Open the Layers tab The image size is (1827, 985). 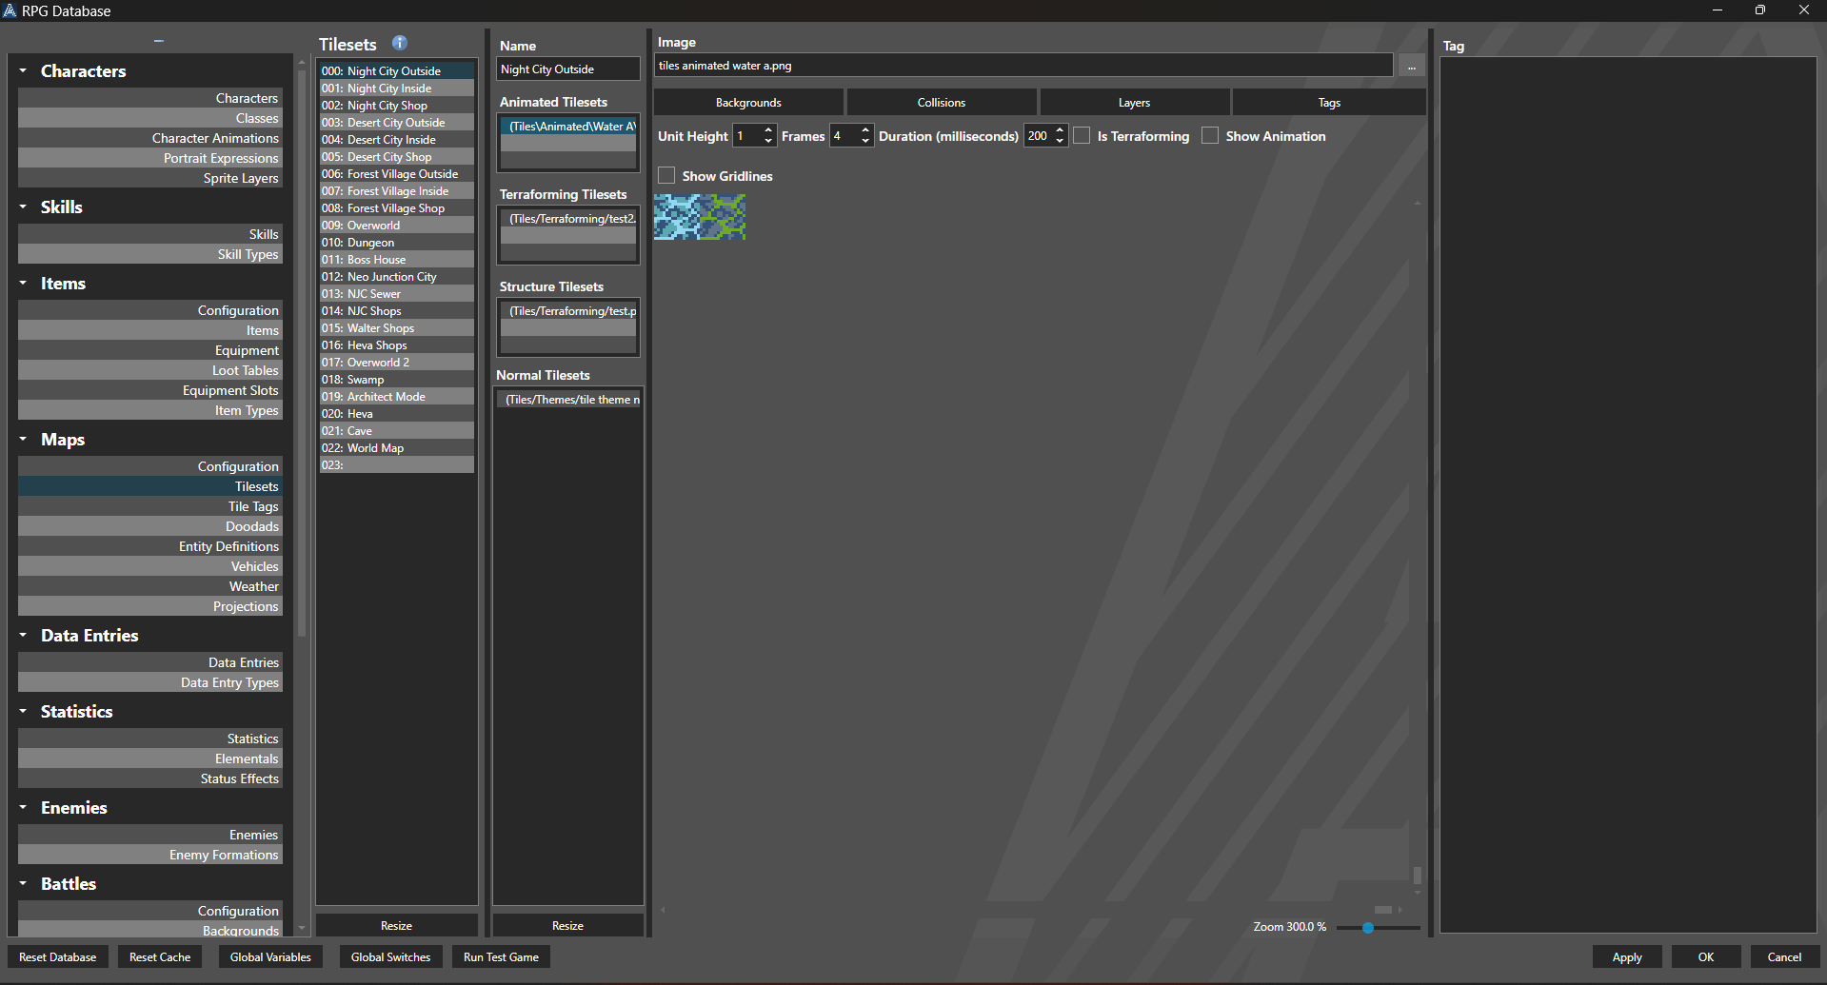pyautogui.click(x=1133, y=103)
